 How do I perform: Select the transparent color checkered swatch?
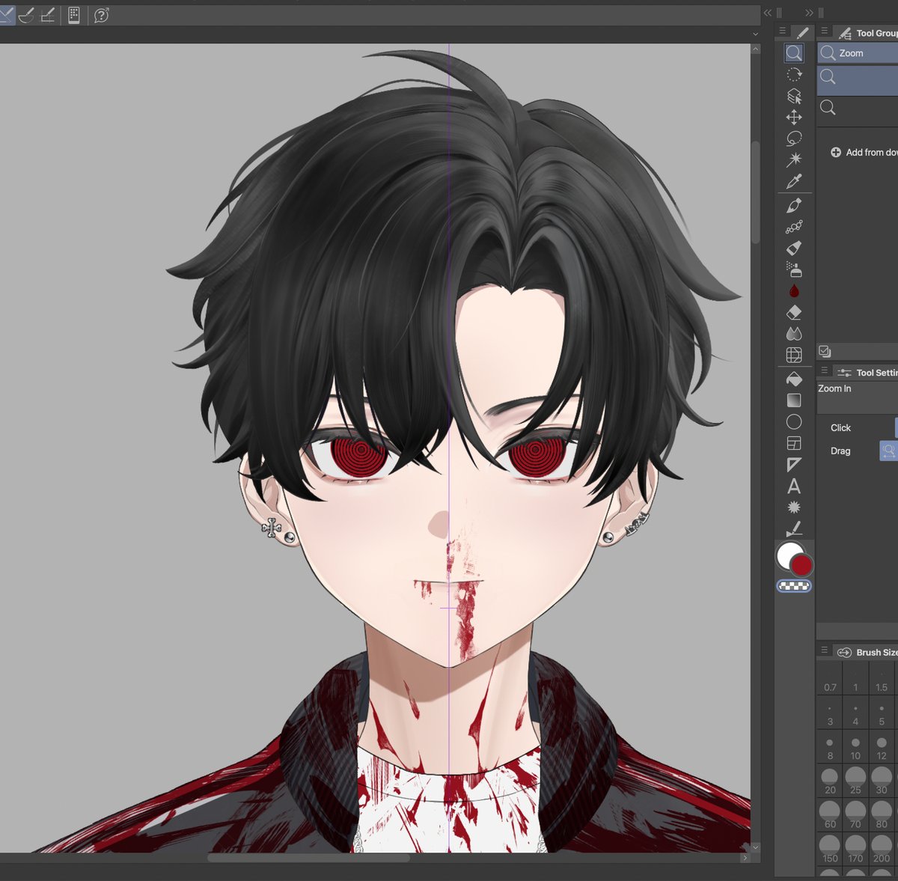coord(794,586)
